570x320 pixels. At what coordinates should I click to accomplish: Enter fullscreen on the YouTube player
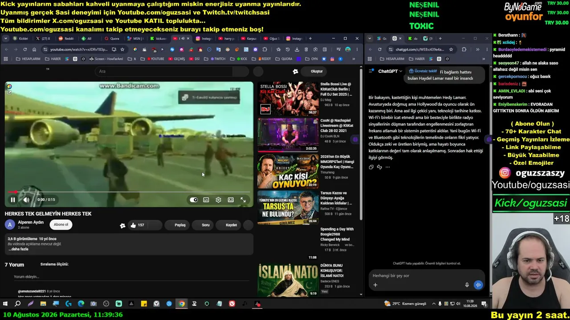[243, 200]
